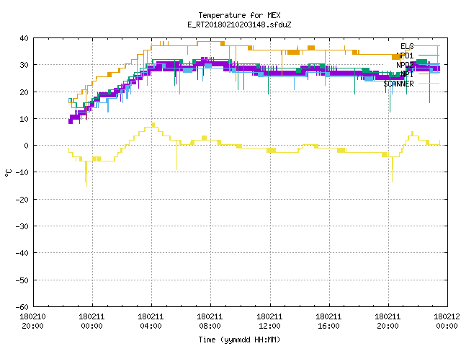Click the 180211 08:00 x-axis tick label

pyautogui.click(x=210, y=321)
